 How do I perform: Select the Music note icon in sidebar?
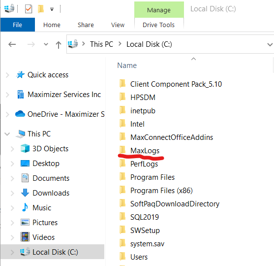(25, 207)
